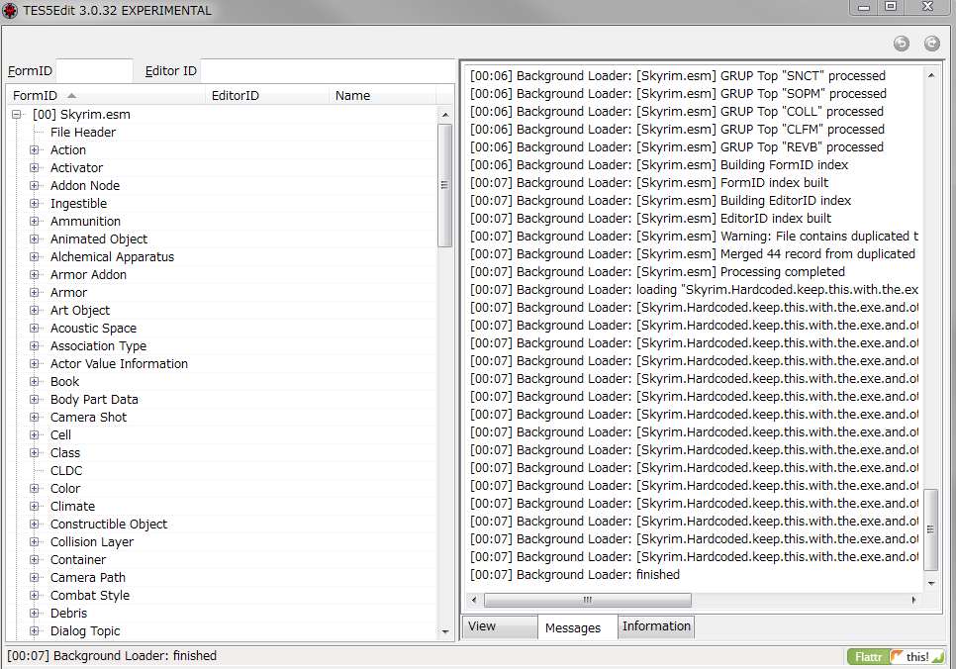Click the tree view vertical scrollbar thumb
956x669 pixels.
[x=444, y=185]
